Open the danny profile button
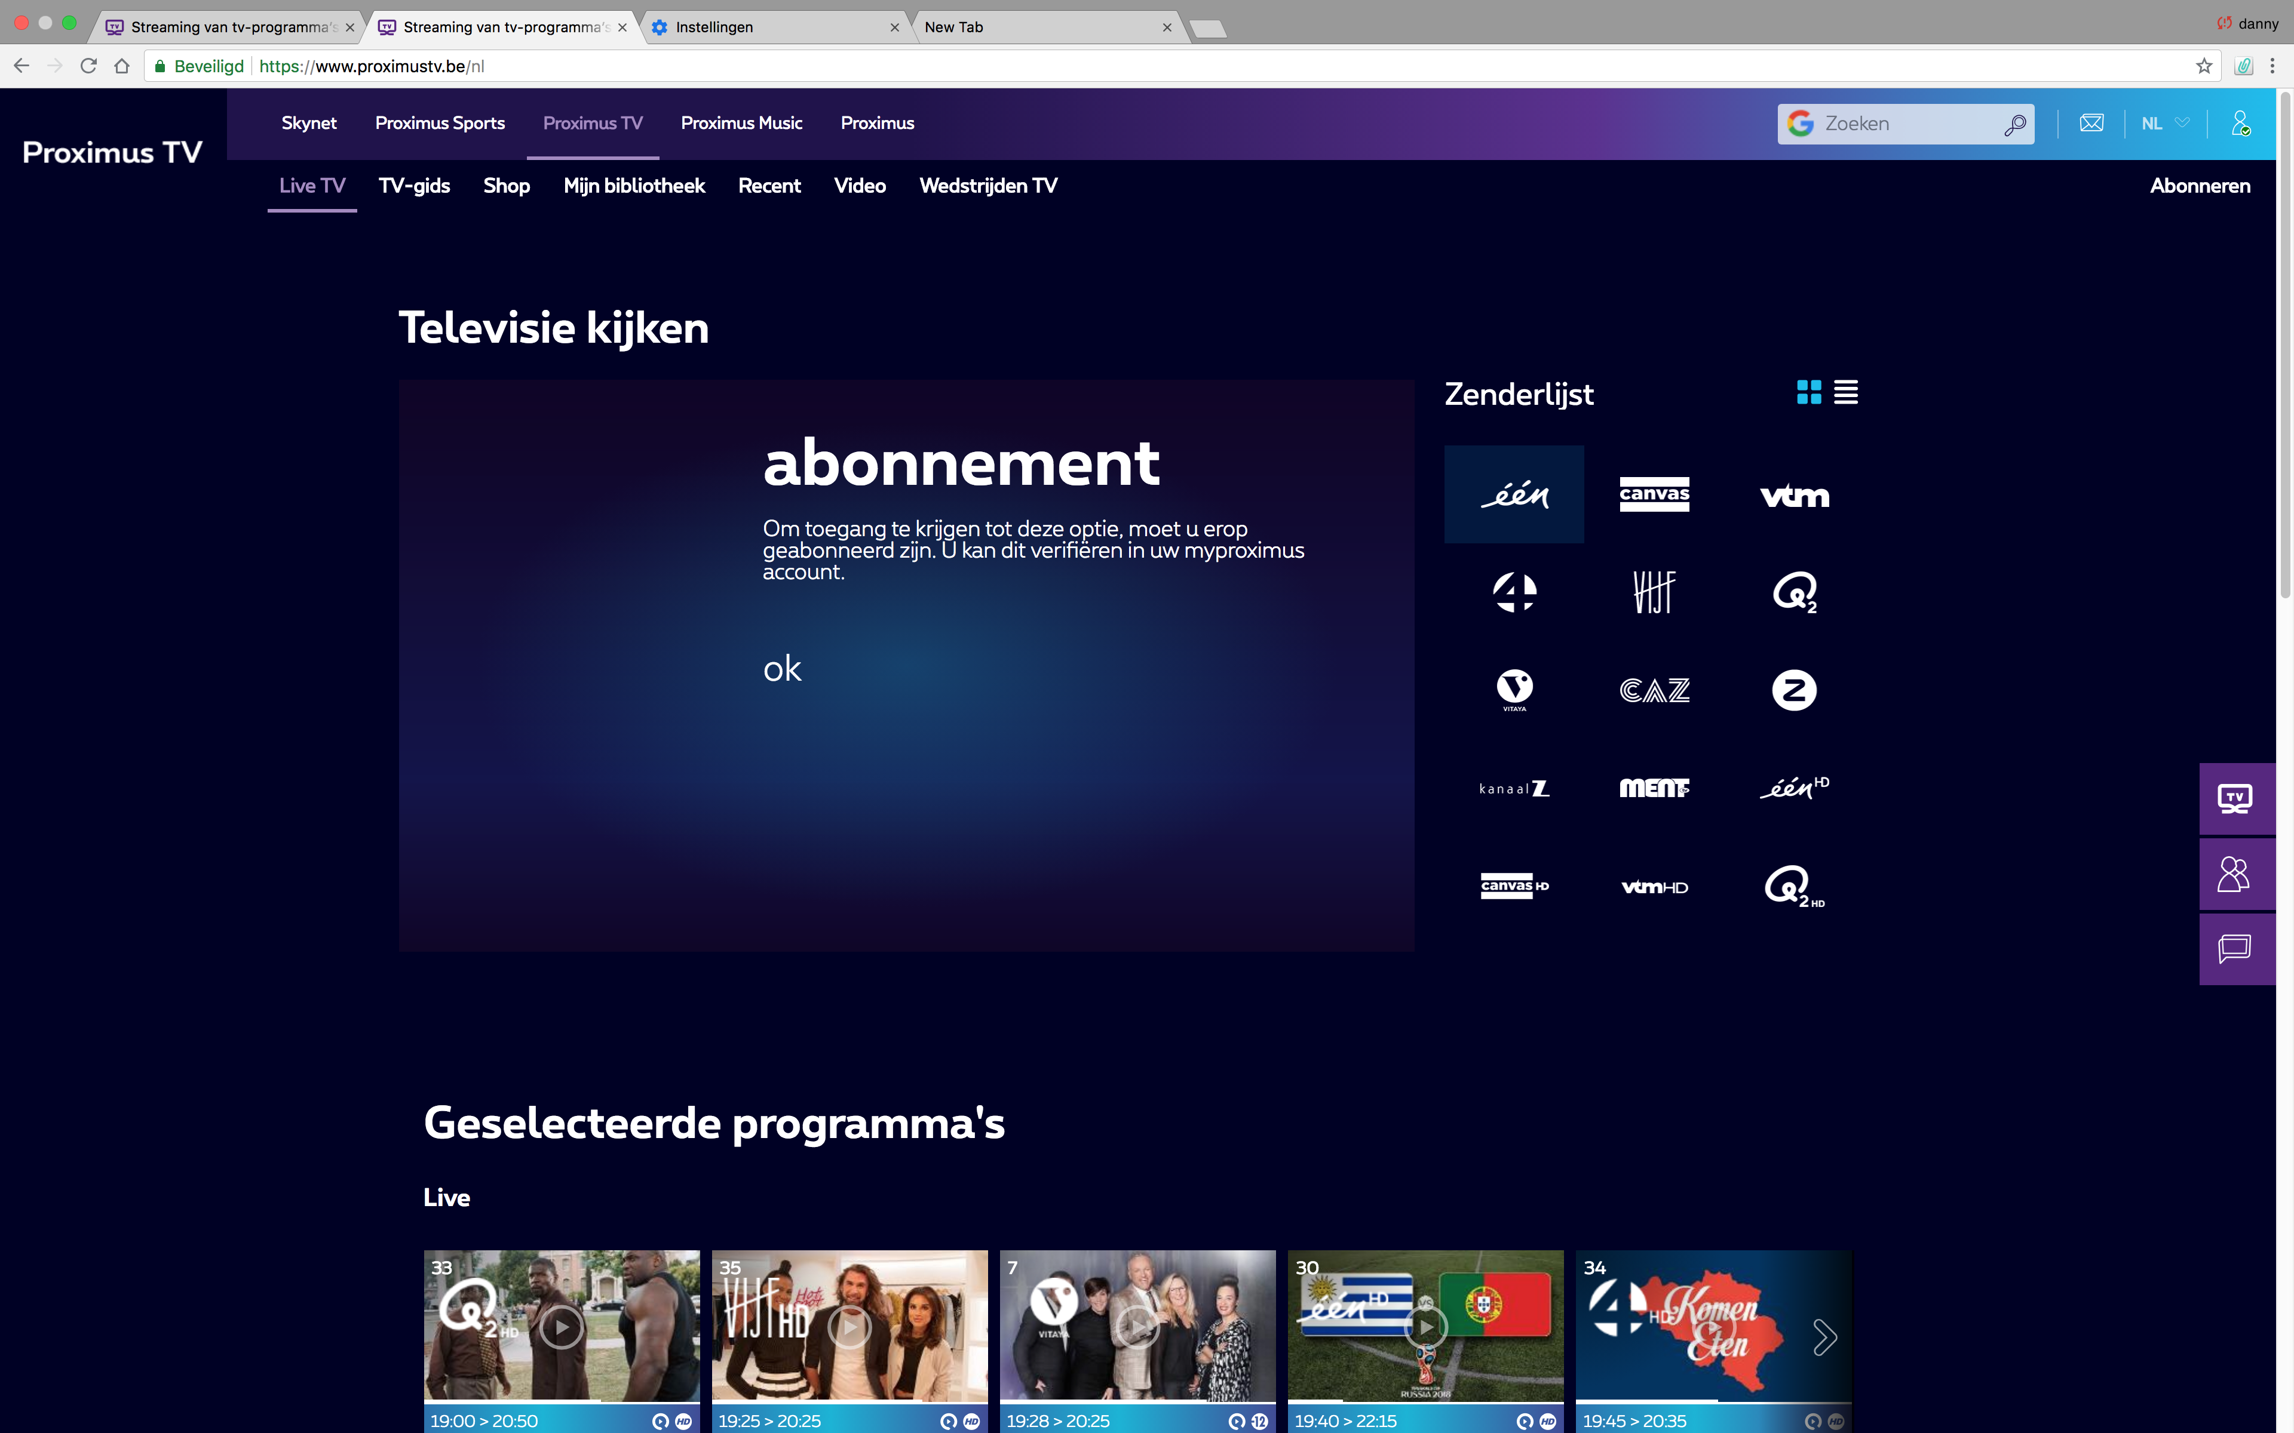Viewport: 2294px width, 1433px height. point(2249,24)
